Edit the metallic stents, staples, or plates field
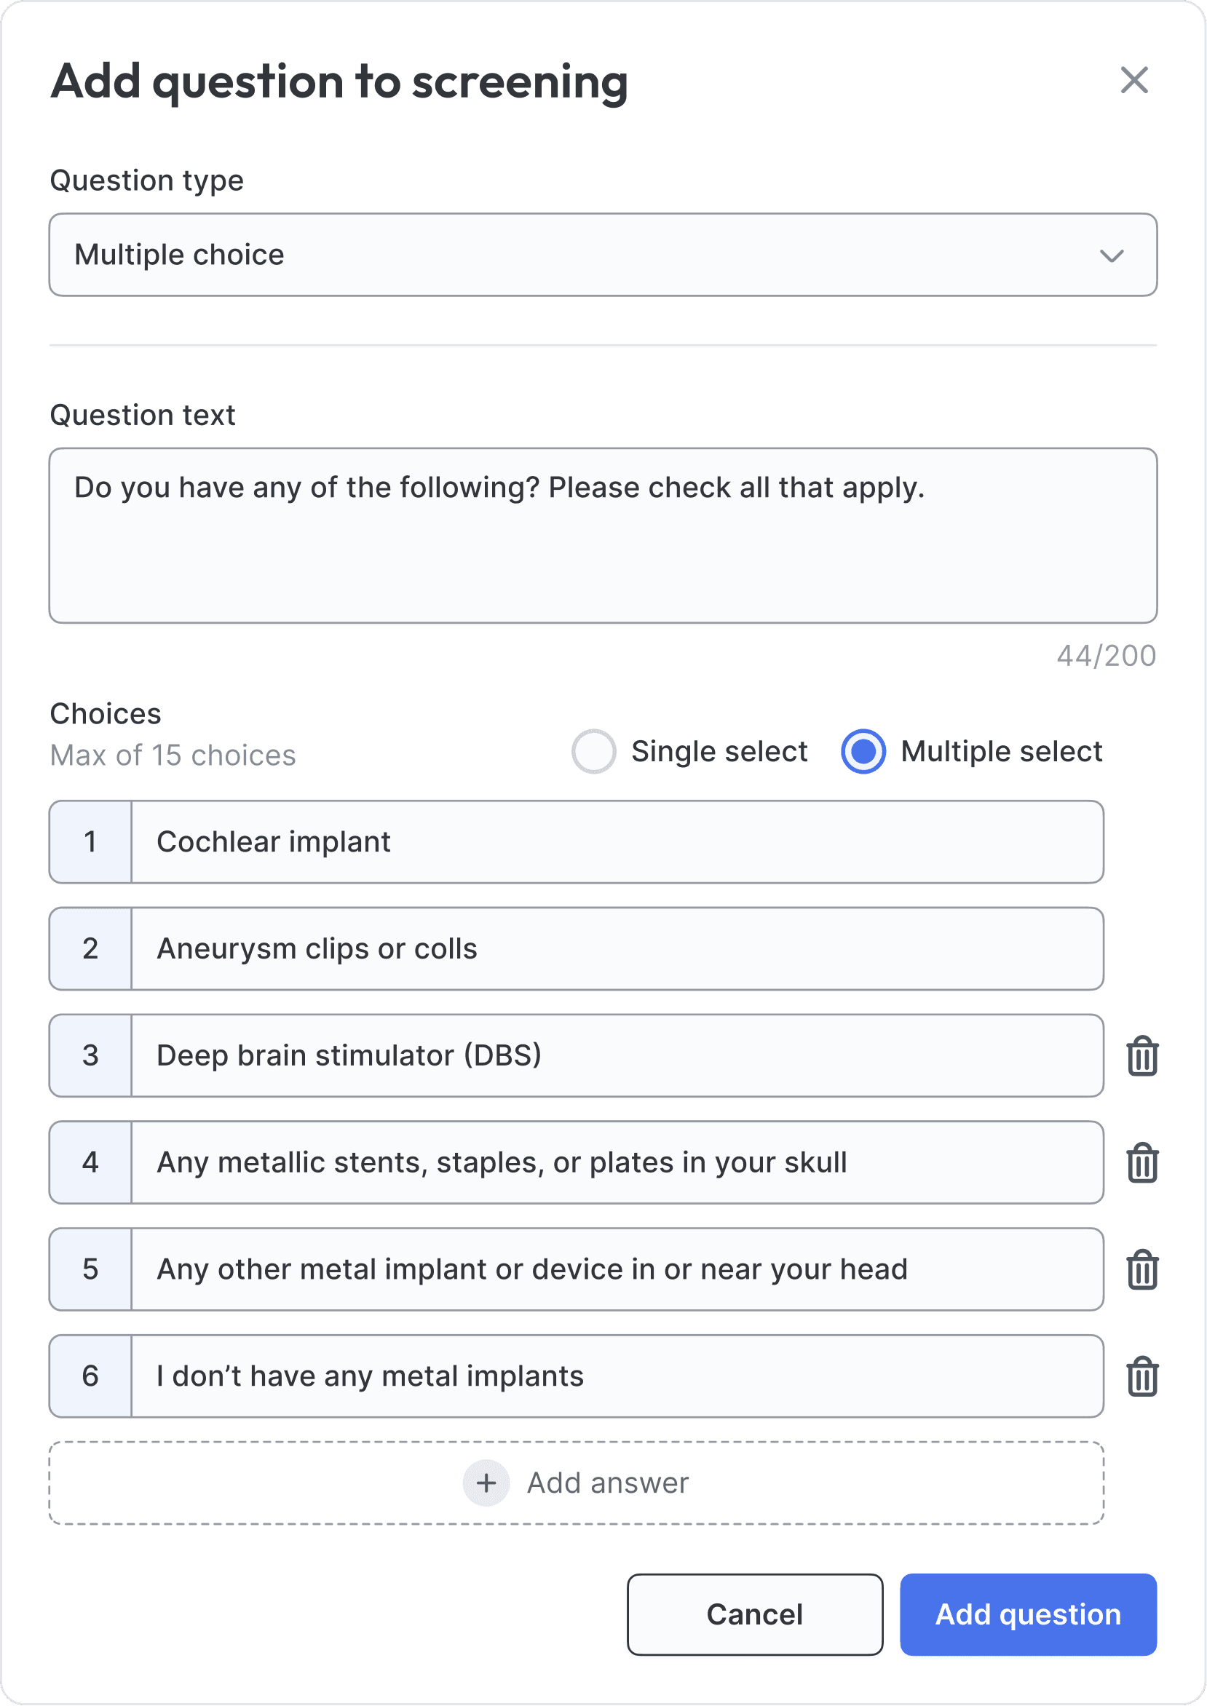 tap(617, 1163)
